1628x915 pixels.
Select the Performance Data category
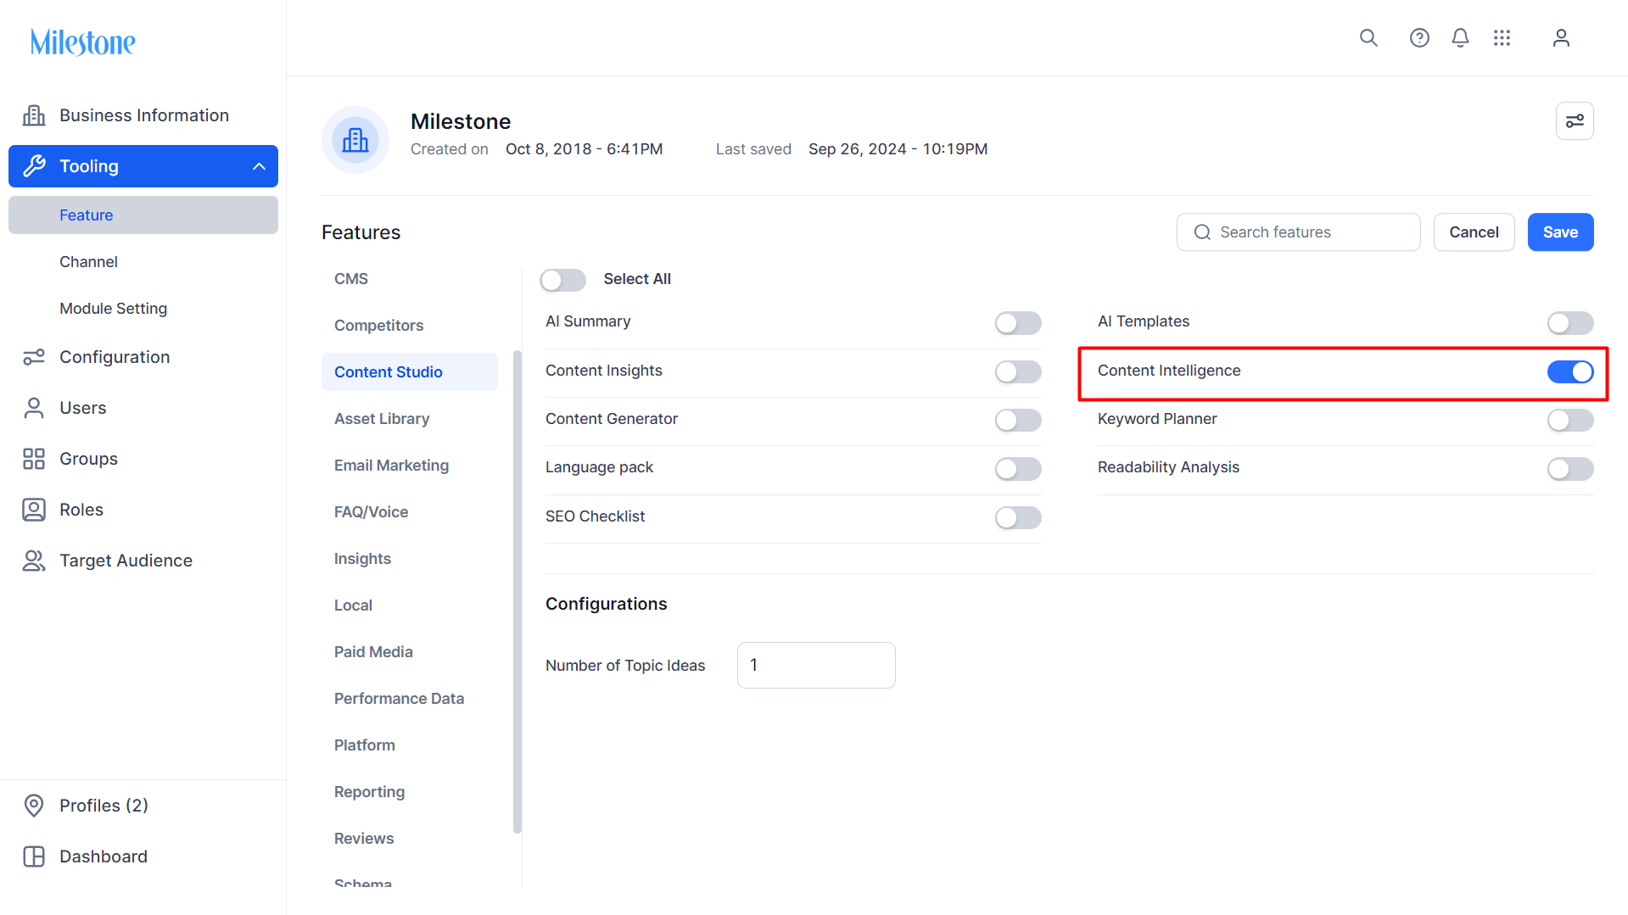pos(410,699)
